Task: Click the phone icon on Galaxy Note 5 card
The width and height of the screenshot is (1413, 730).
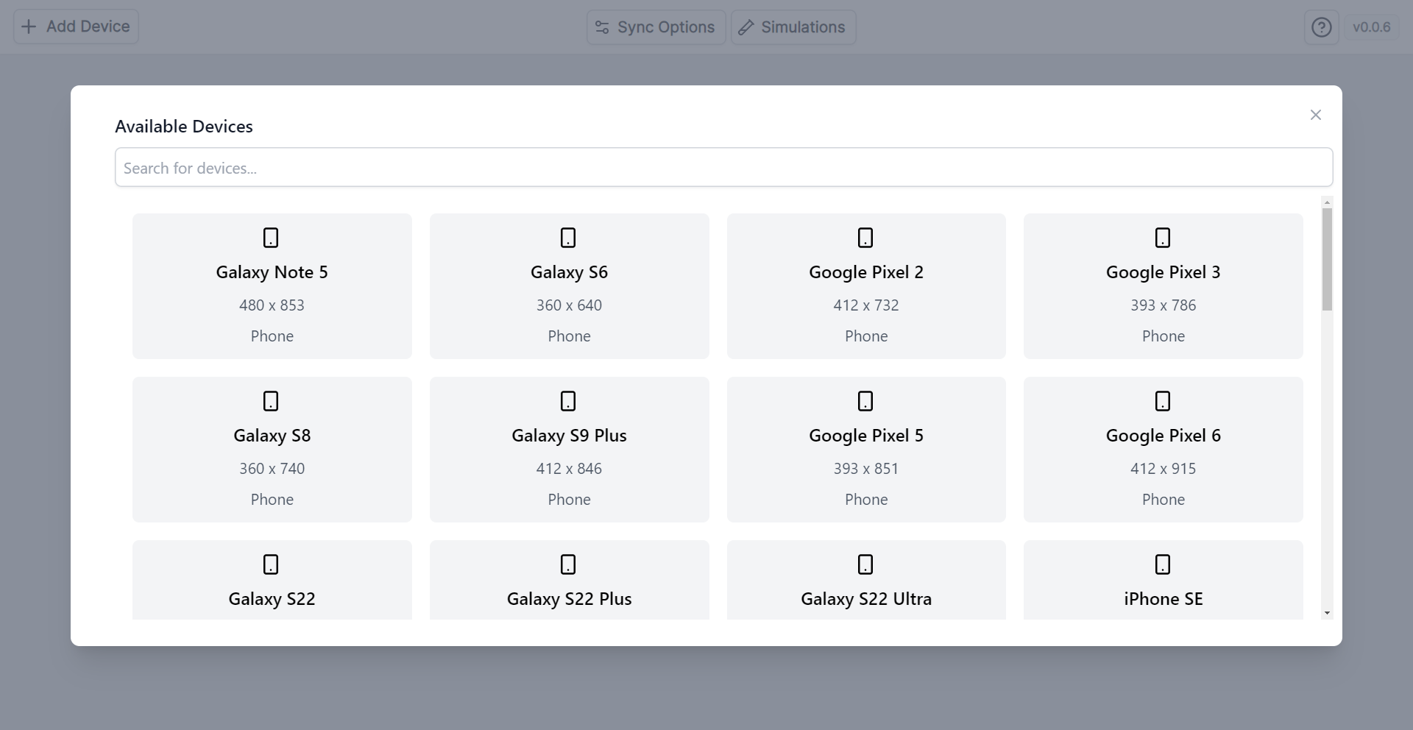Action: (x=271, y=238)
